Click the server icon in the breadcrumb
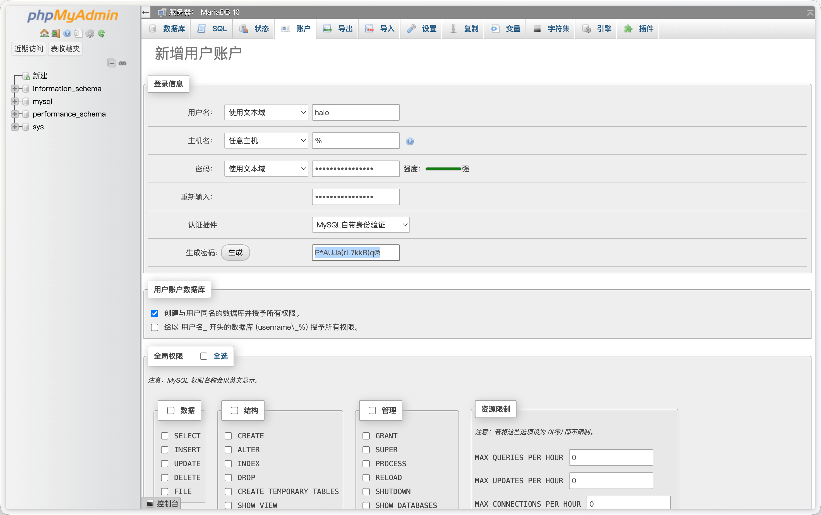 coord(162,12)
